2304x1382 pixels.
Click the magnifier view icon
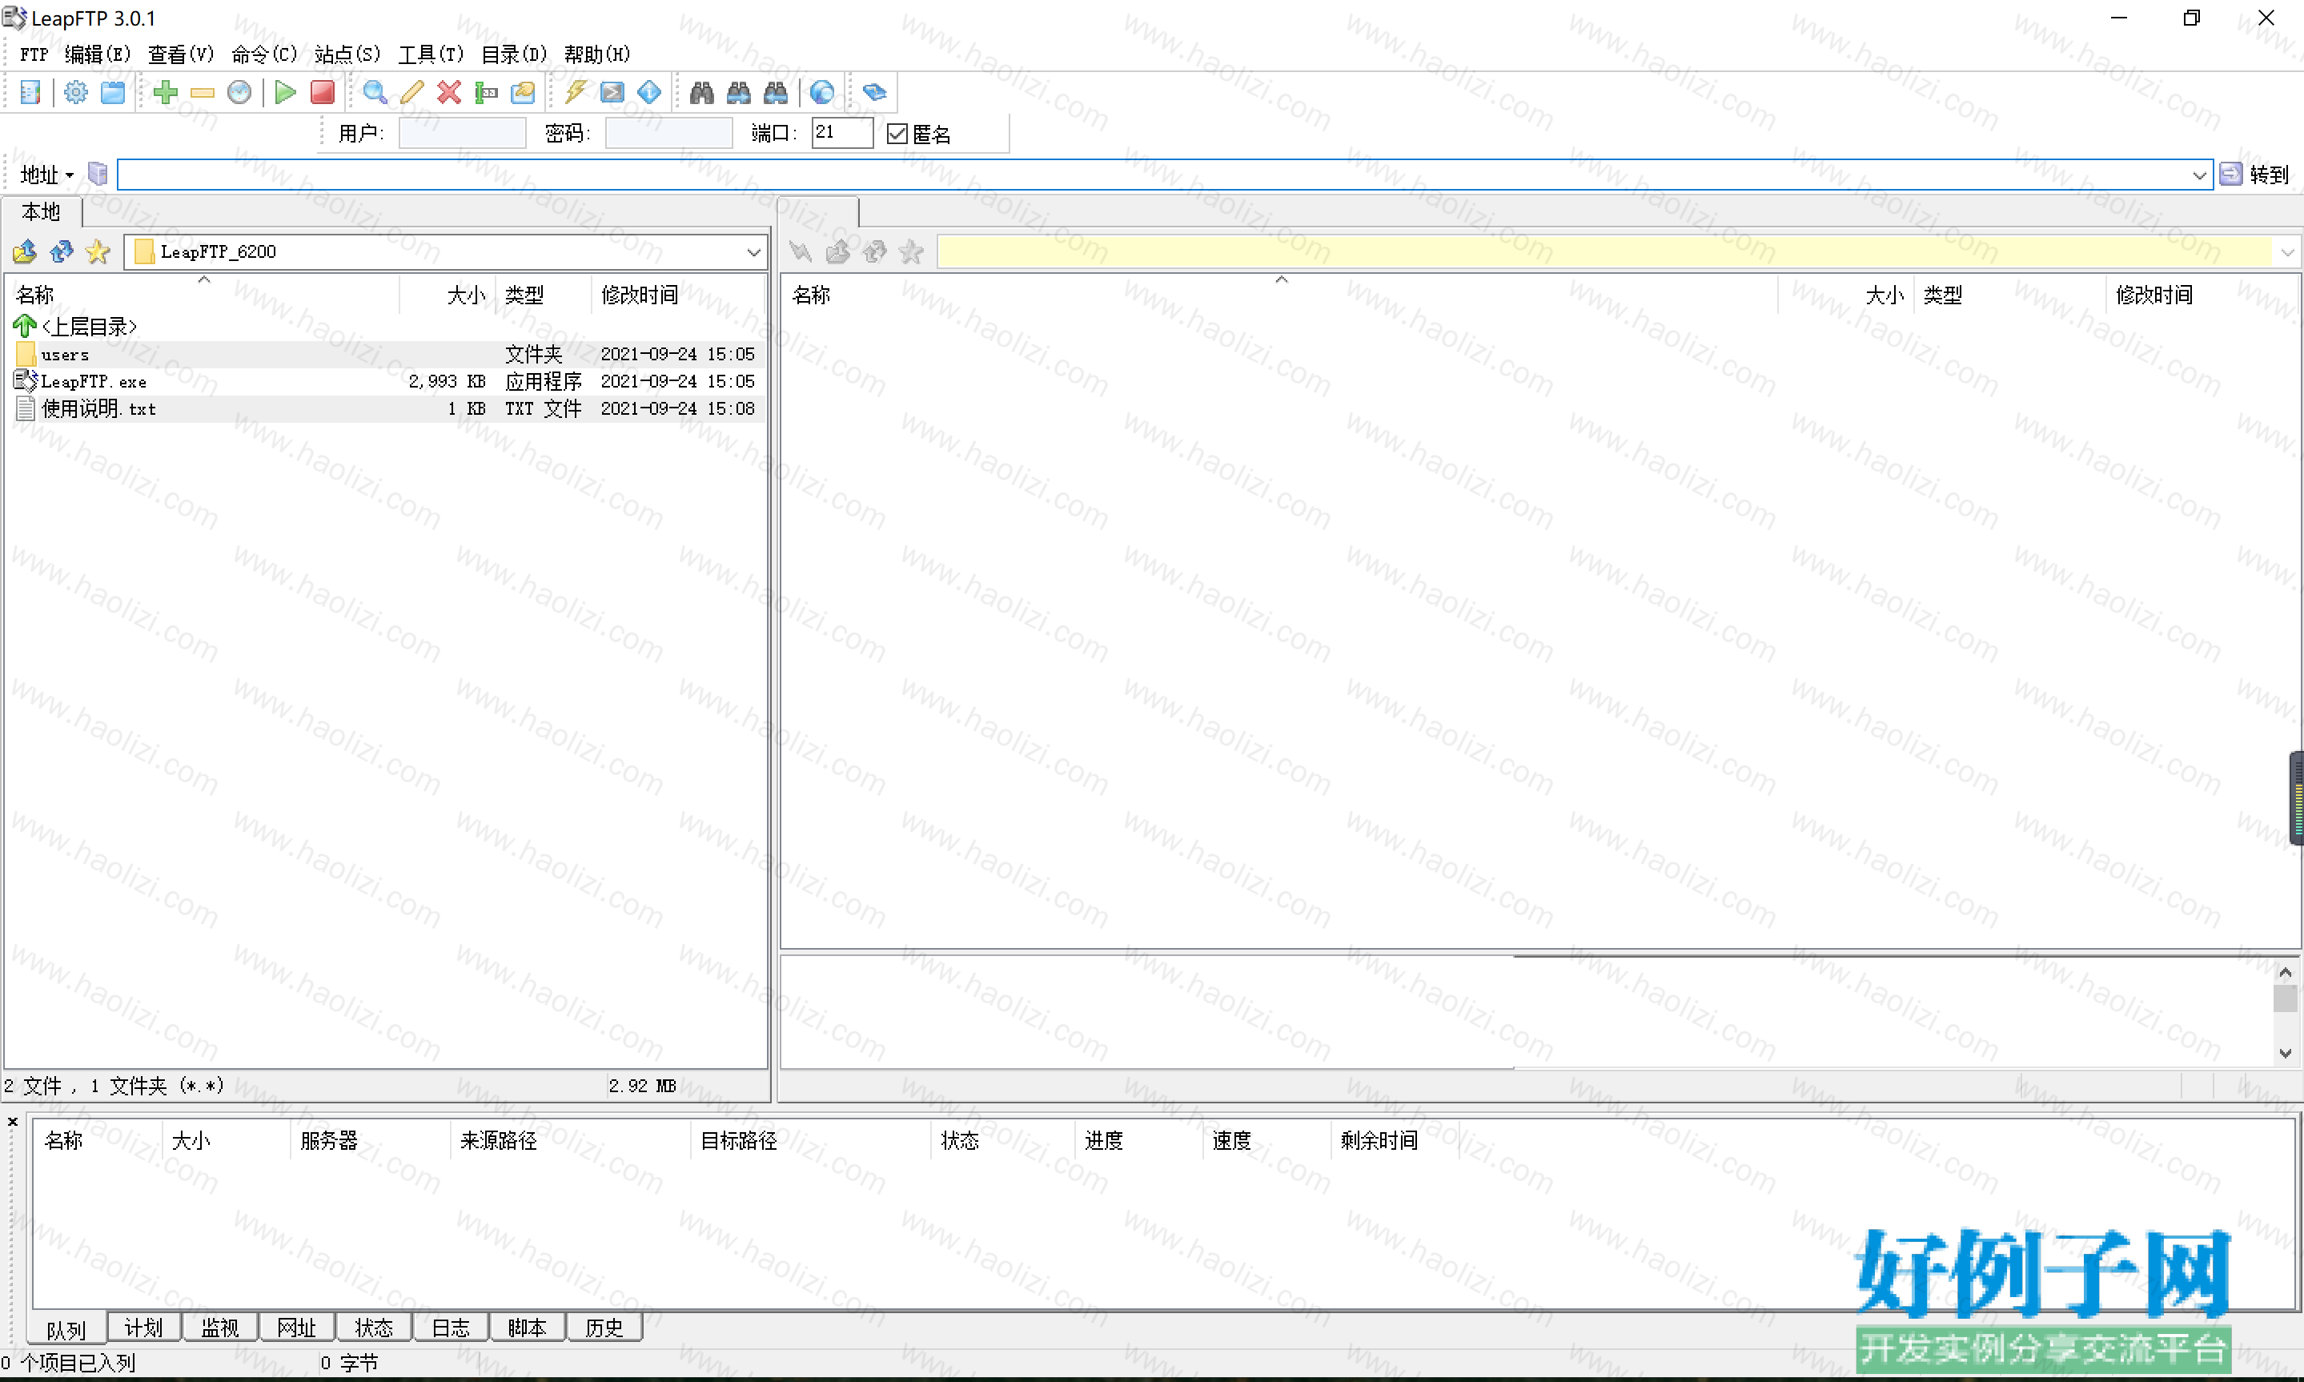tap(375, 92)
